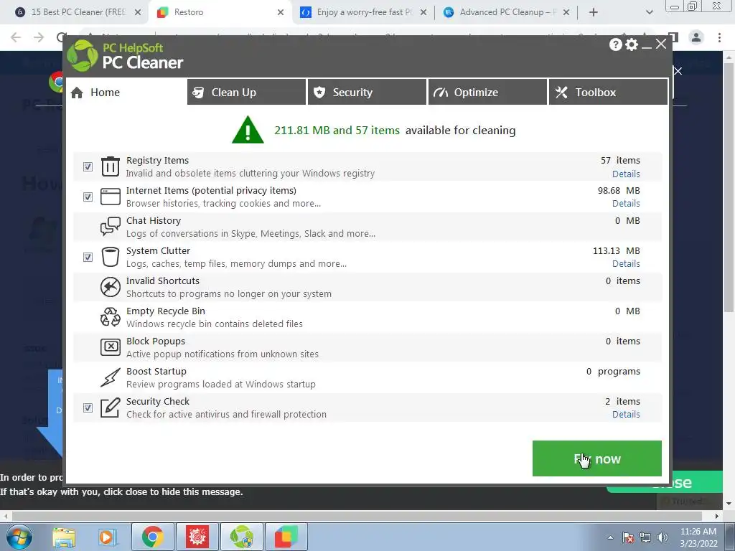Click the green Fix now button
This screenshot has height=551, width=735.
point(596,458)
